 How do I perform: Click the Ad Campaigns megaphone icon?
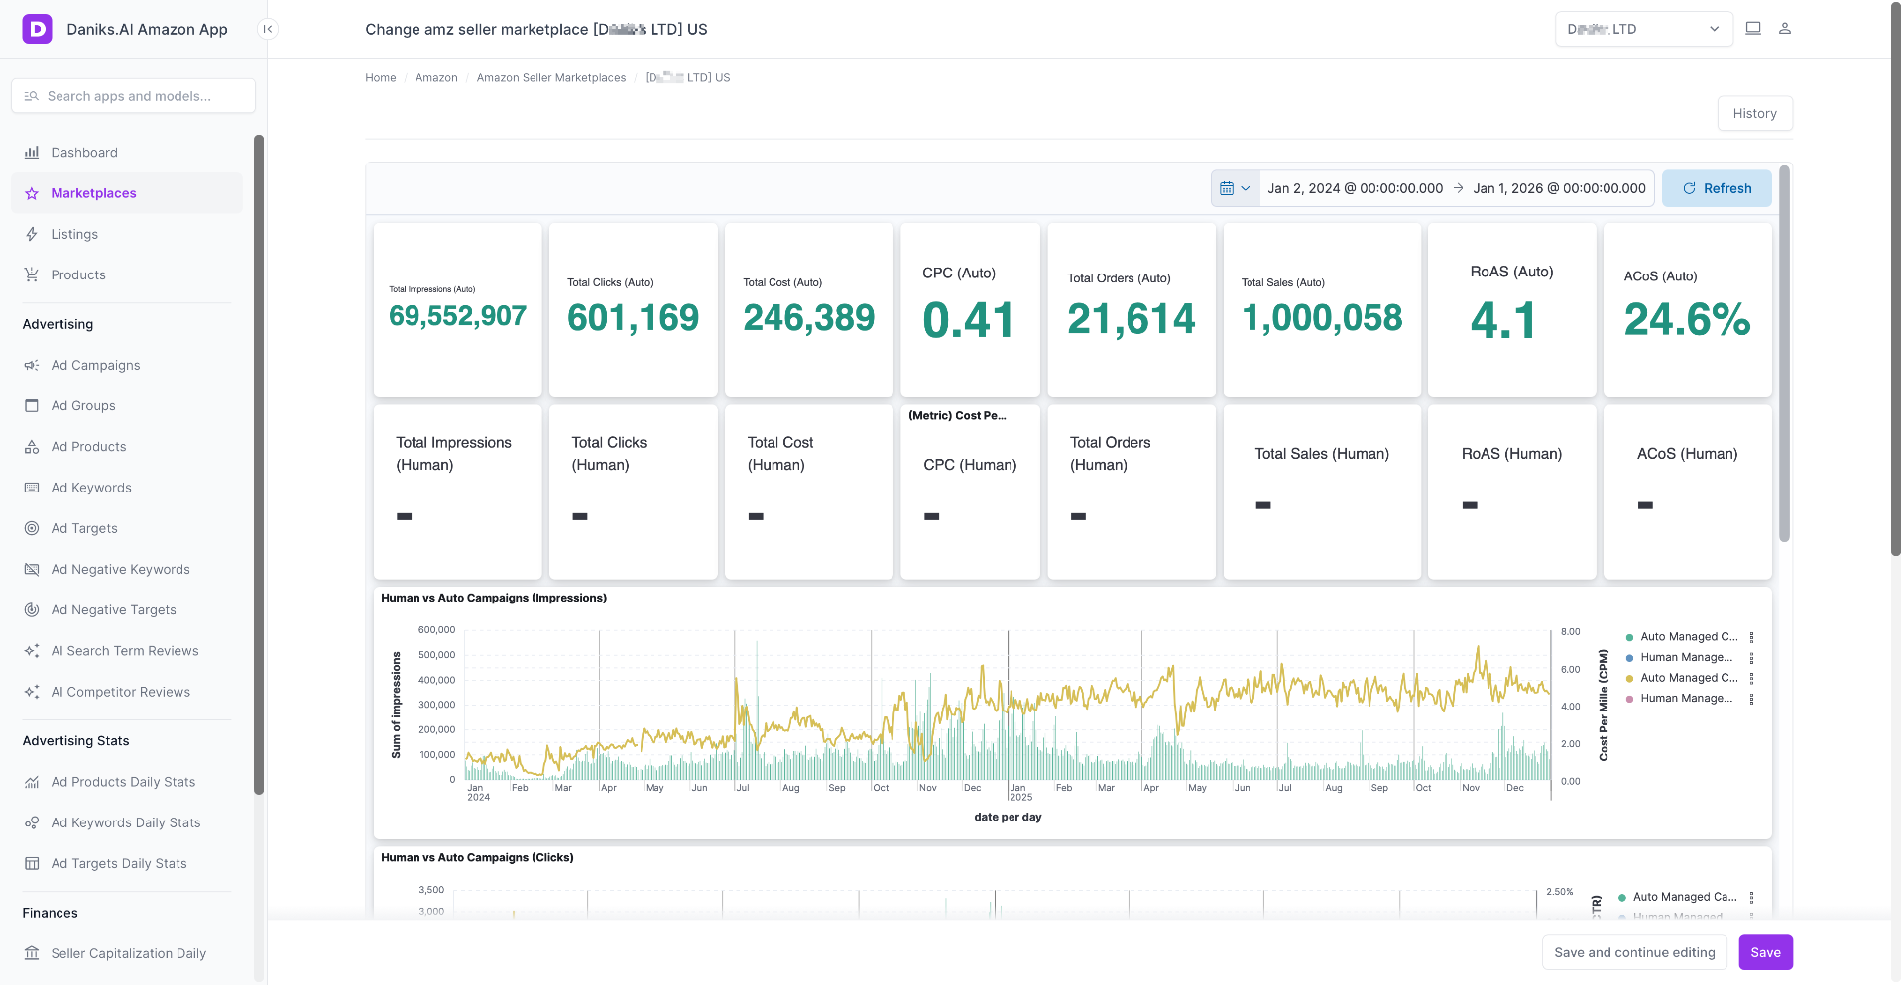coord(32,365)
